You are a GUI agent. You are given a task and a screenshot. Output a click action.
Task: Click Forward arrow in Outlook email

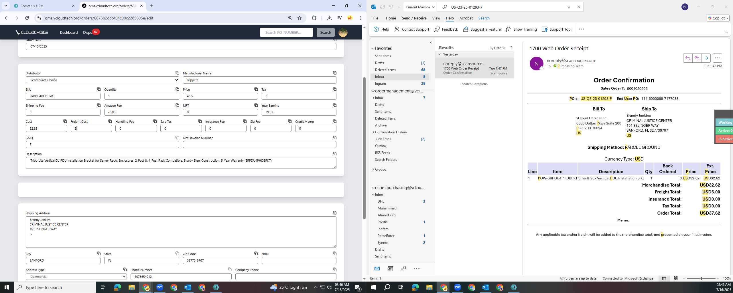pos(706,58)
